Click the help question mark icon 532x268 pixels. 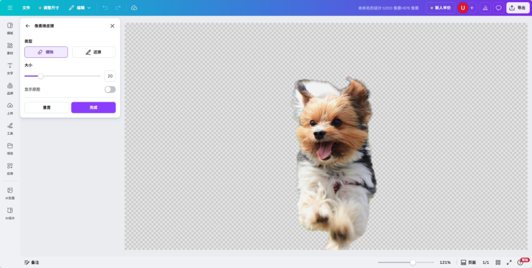520,263
